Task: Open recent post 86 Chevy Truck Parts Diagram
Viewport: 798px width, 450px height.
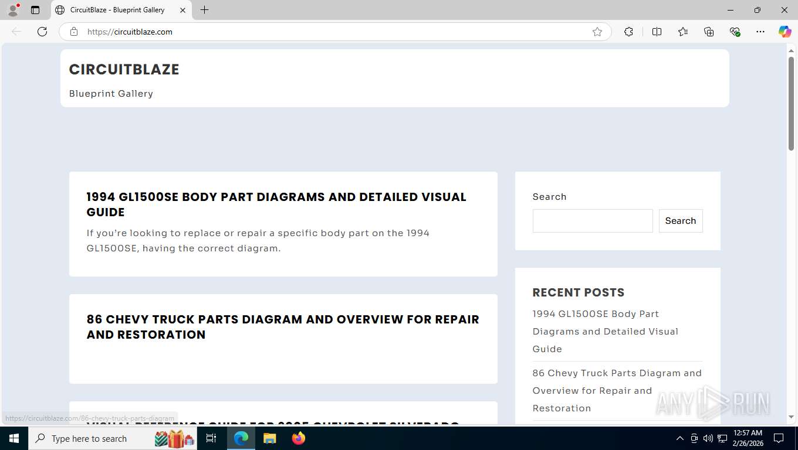Action: [617, 390]
